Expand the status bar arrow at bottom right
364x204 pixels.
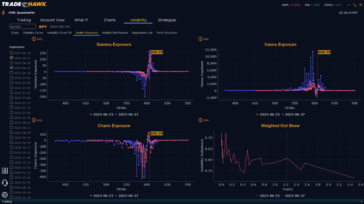tap(361, 201)
